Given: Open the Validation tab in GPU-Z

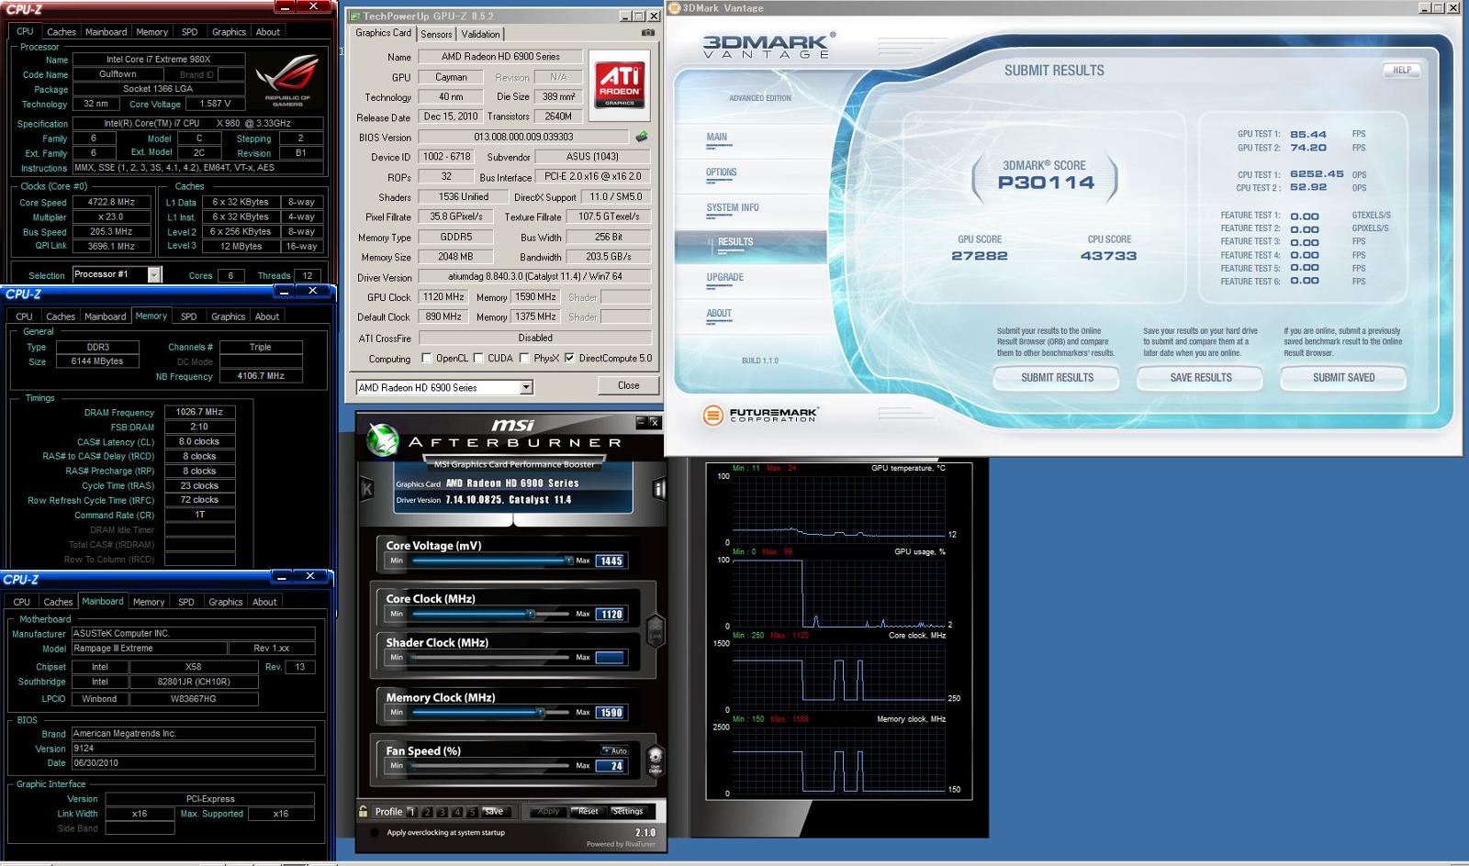Looking at the screenshot, I should pos(481,34).
